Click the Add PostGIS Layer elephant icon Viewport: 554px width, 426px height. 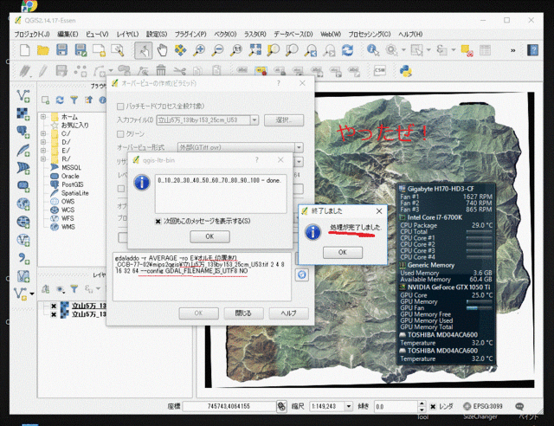tap(23, 132)
